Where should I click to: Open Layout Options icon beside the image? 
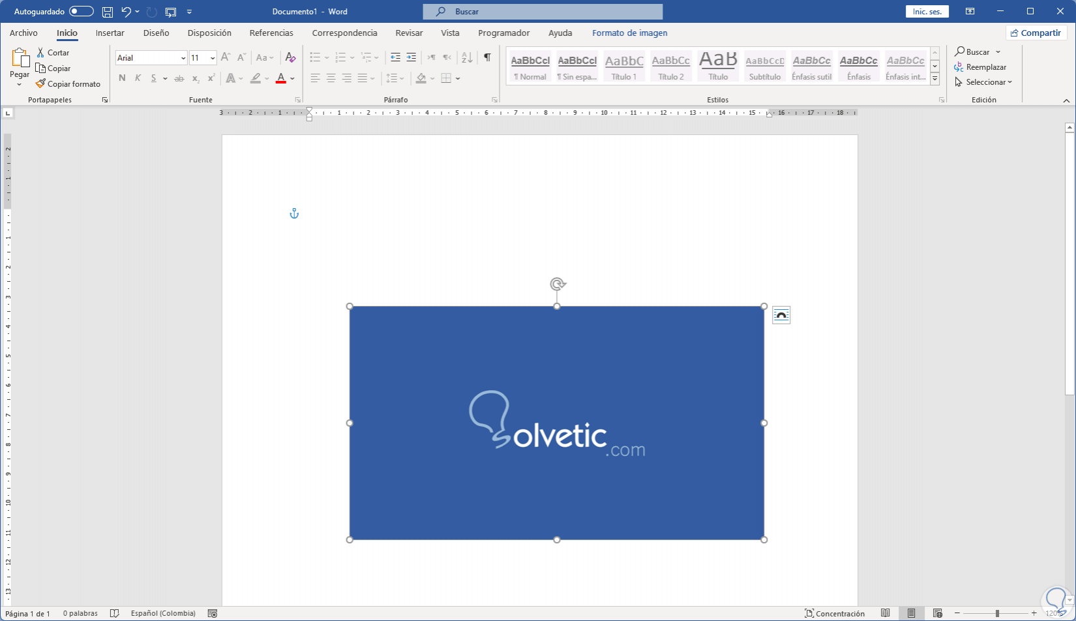click(781, 315)
